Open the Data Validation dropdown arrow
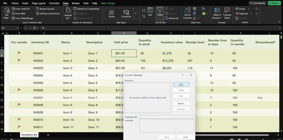Viewport: 283px width, 140px height. tap(199, 18)
